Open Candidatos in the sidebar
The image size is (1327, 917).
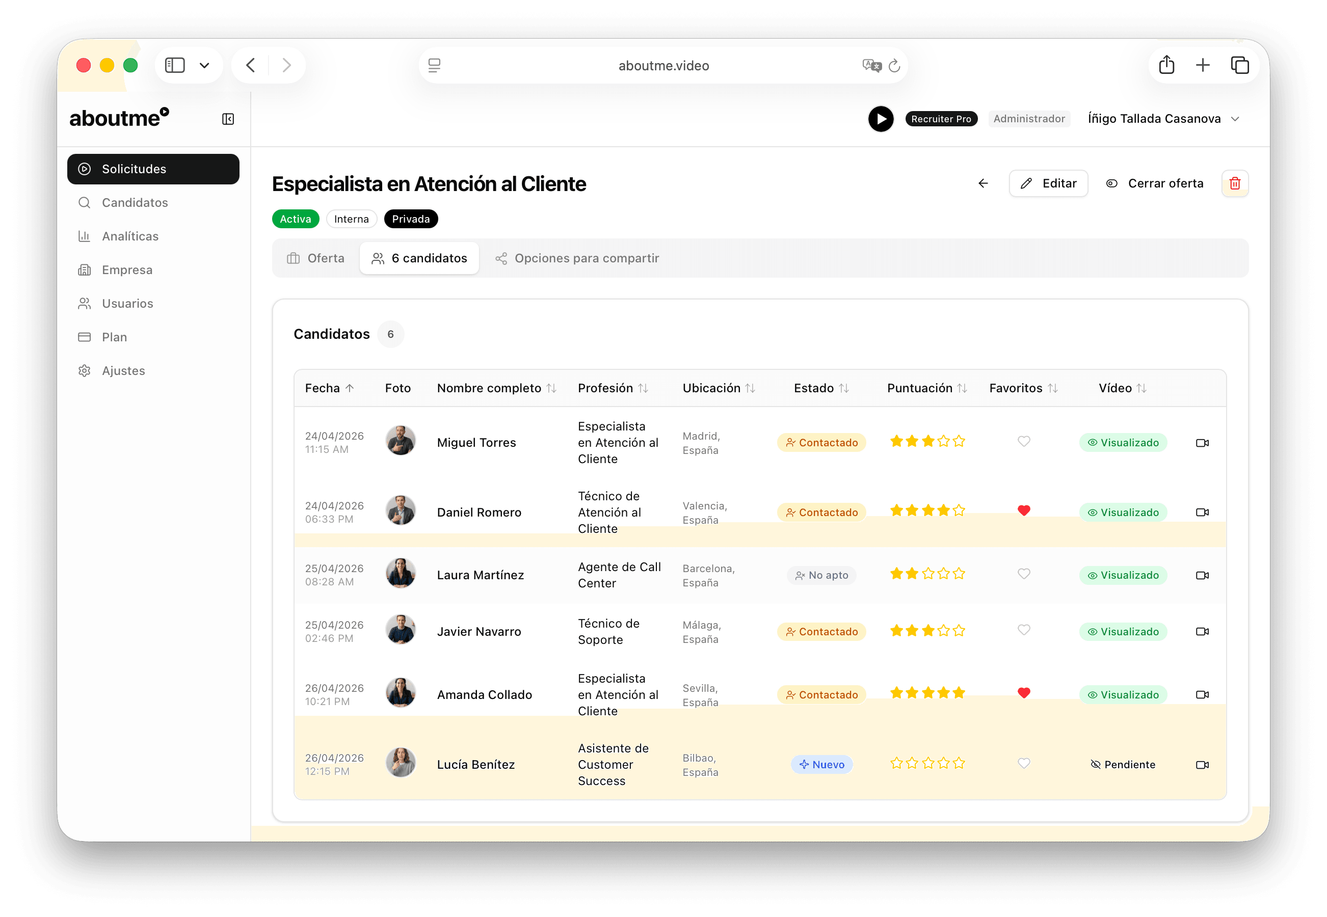coord(153,202)
